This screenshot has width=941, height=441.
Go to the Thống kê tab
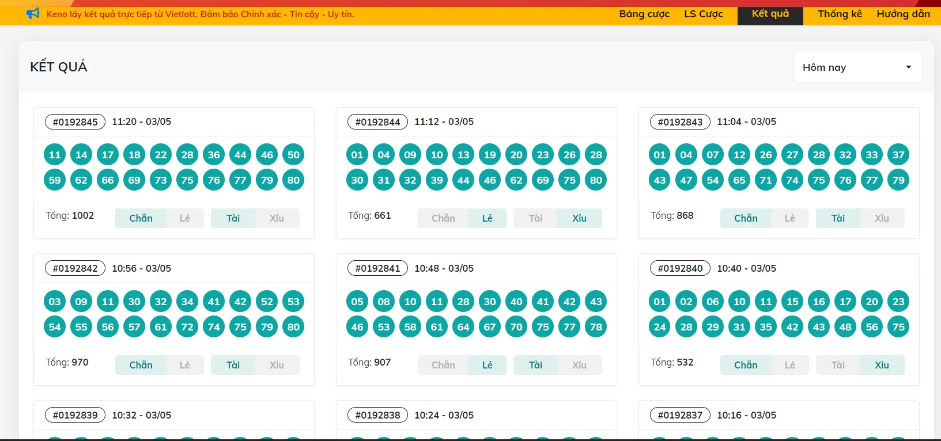coord(840,14)
